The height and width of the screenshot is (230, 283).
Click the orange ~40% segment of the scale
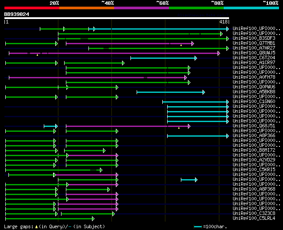(x=87, y=8)
